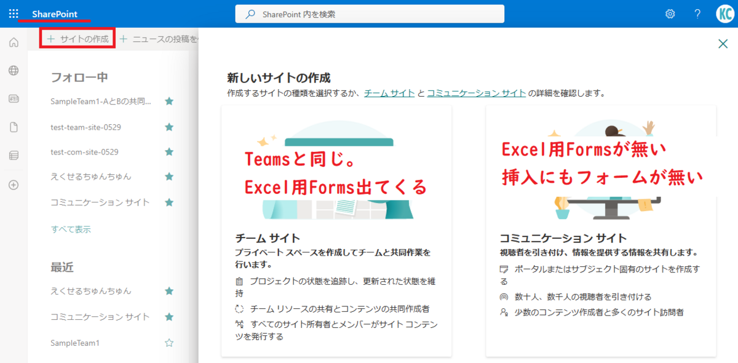Open recent コミュニケーション サイト entry
738x363 pixels.
(100, 317)
